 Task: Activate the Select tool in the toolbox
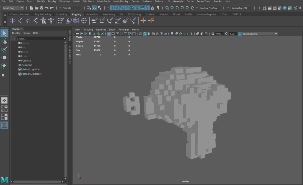coord(4,33)
